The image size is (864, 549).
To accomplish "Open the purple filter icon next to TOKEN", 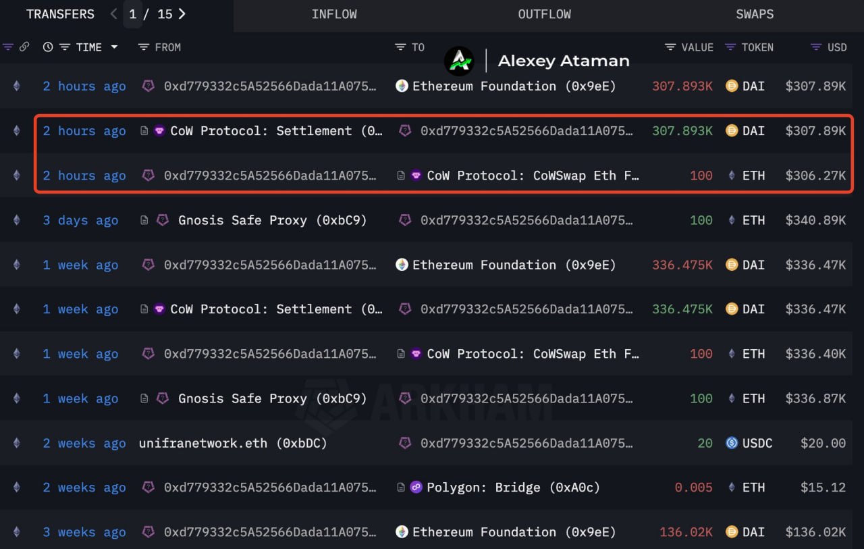I will (x=730, y=47).
